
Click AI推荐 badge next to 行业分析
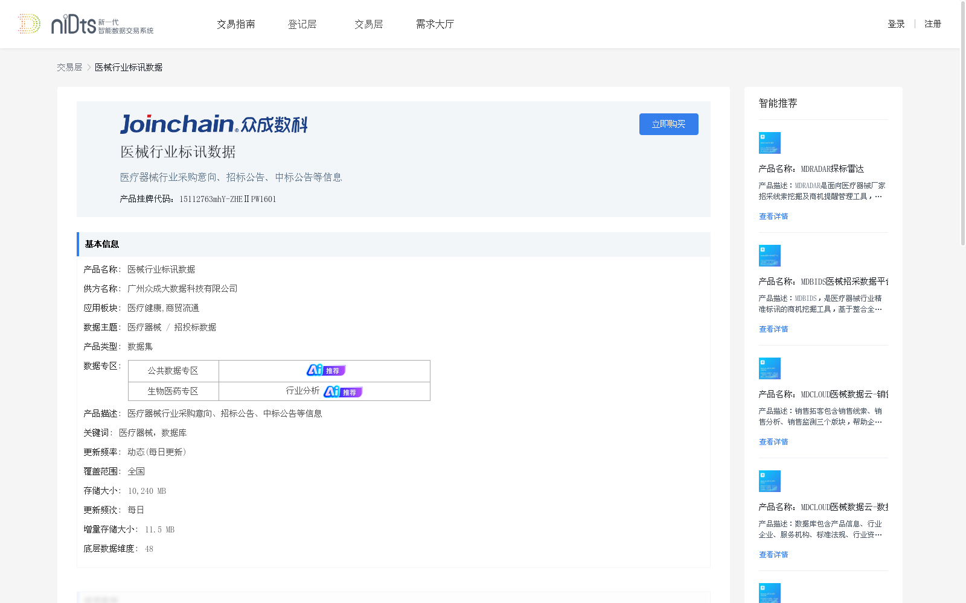[343, 391]
